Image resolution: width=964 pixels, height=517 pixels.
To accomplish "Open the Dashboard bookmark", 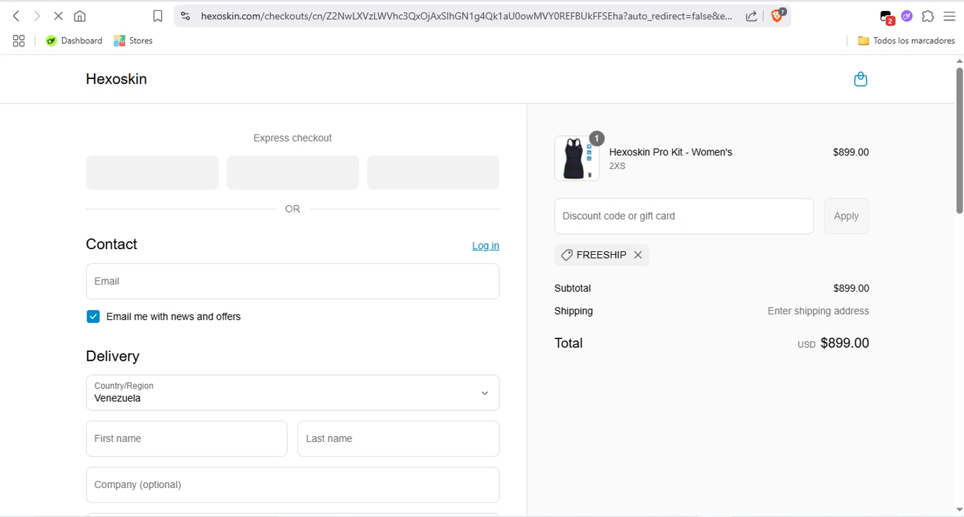I will tap(74, 40).
